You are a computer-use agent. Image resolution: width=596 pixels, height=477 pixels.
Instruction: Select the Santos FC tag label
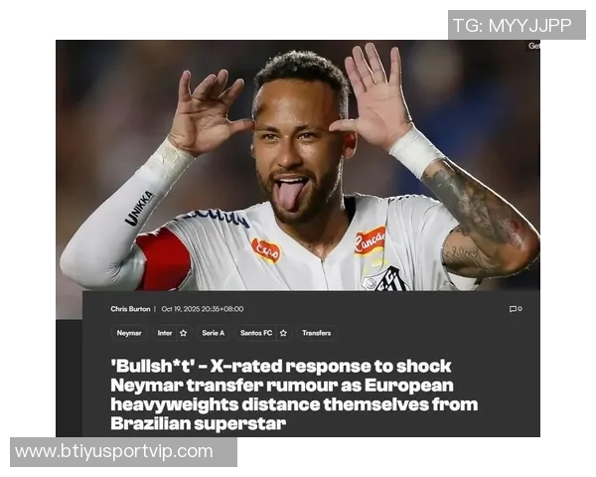point(256,333)
